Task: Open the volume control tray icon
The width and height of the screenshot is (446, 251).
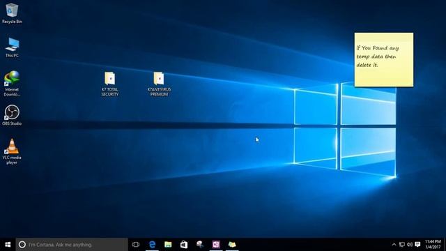Action: point(410,245)
